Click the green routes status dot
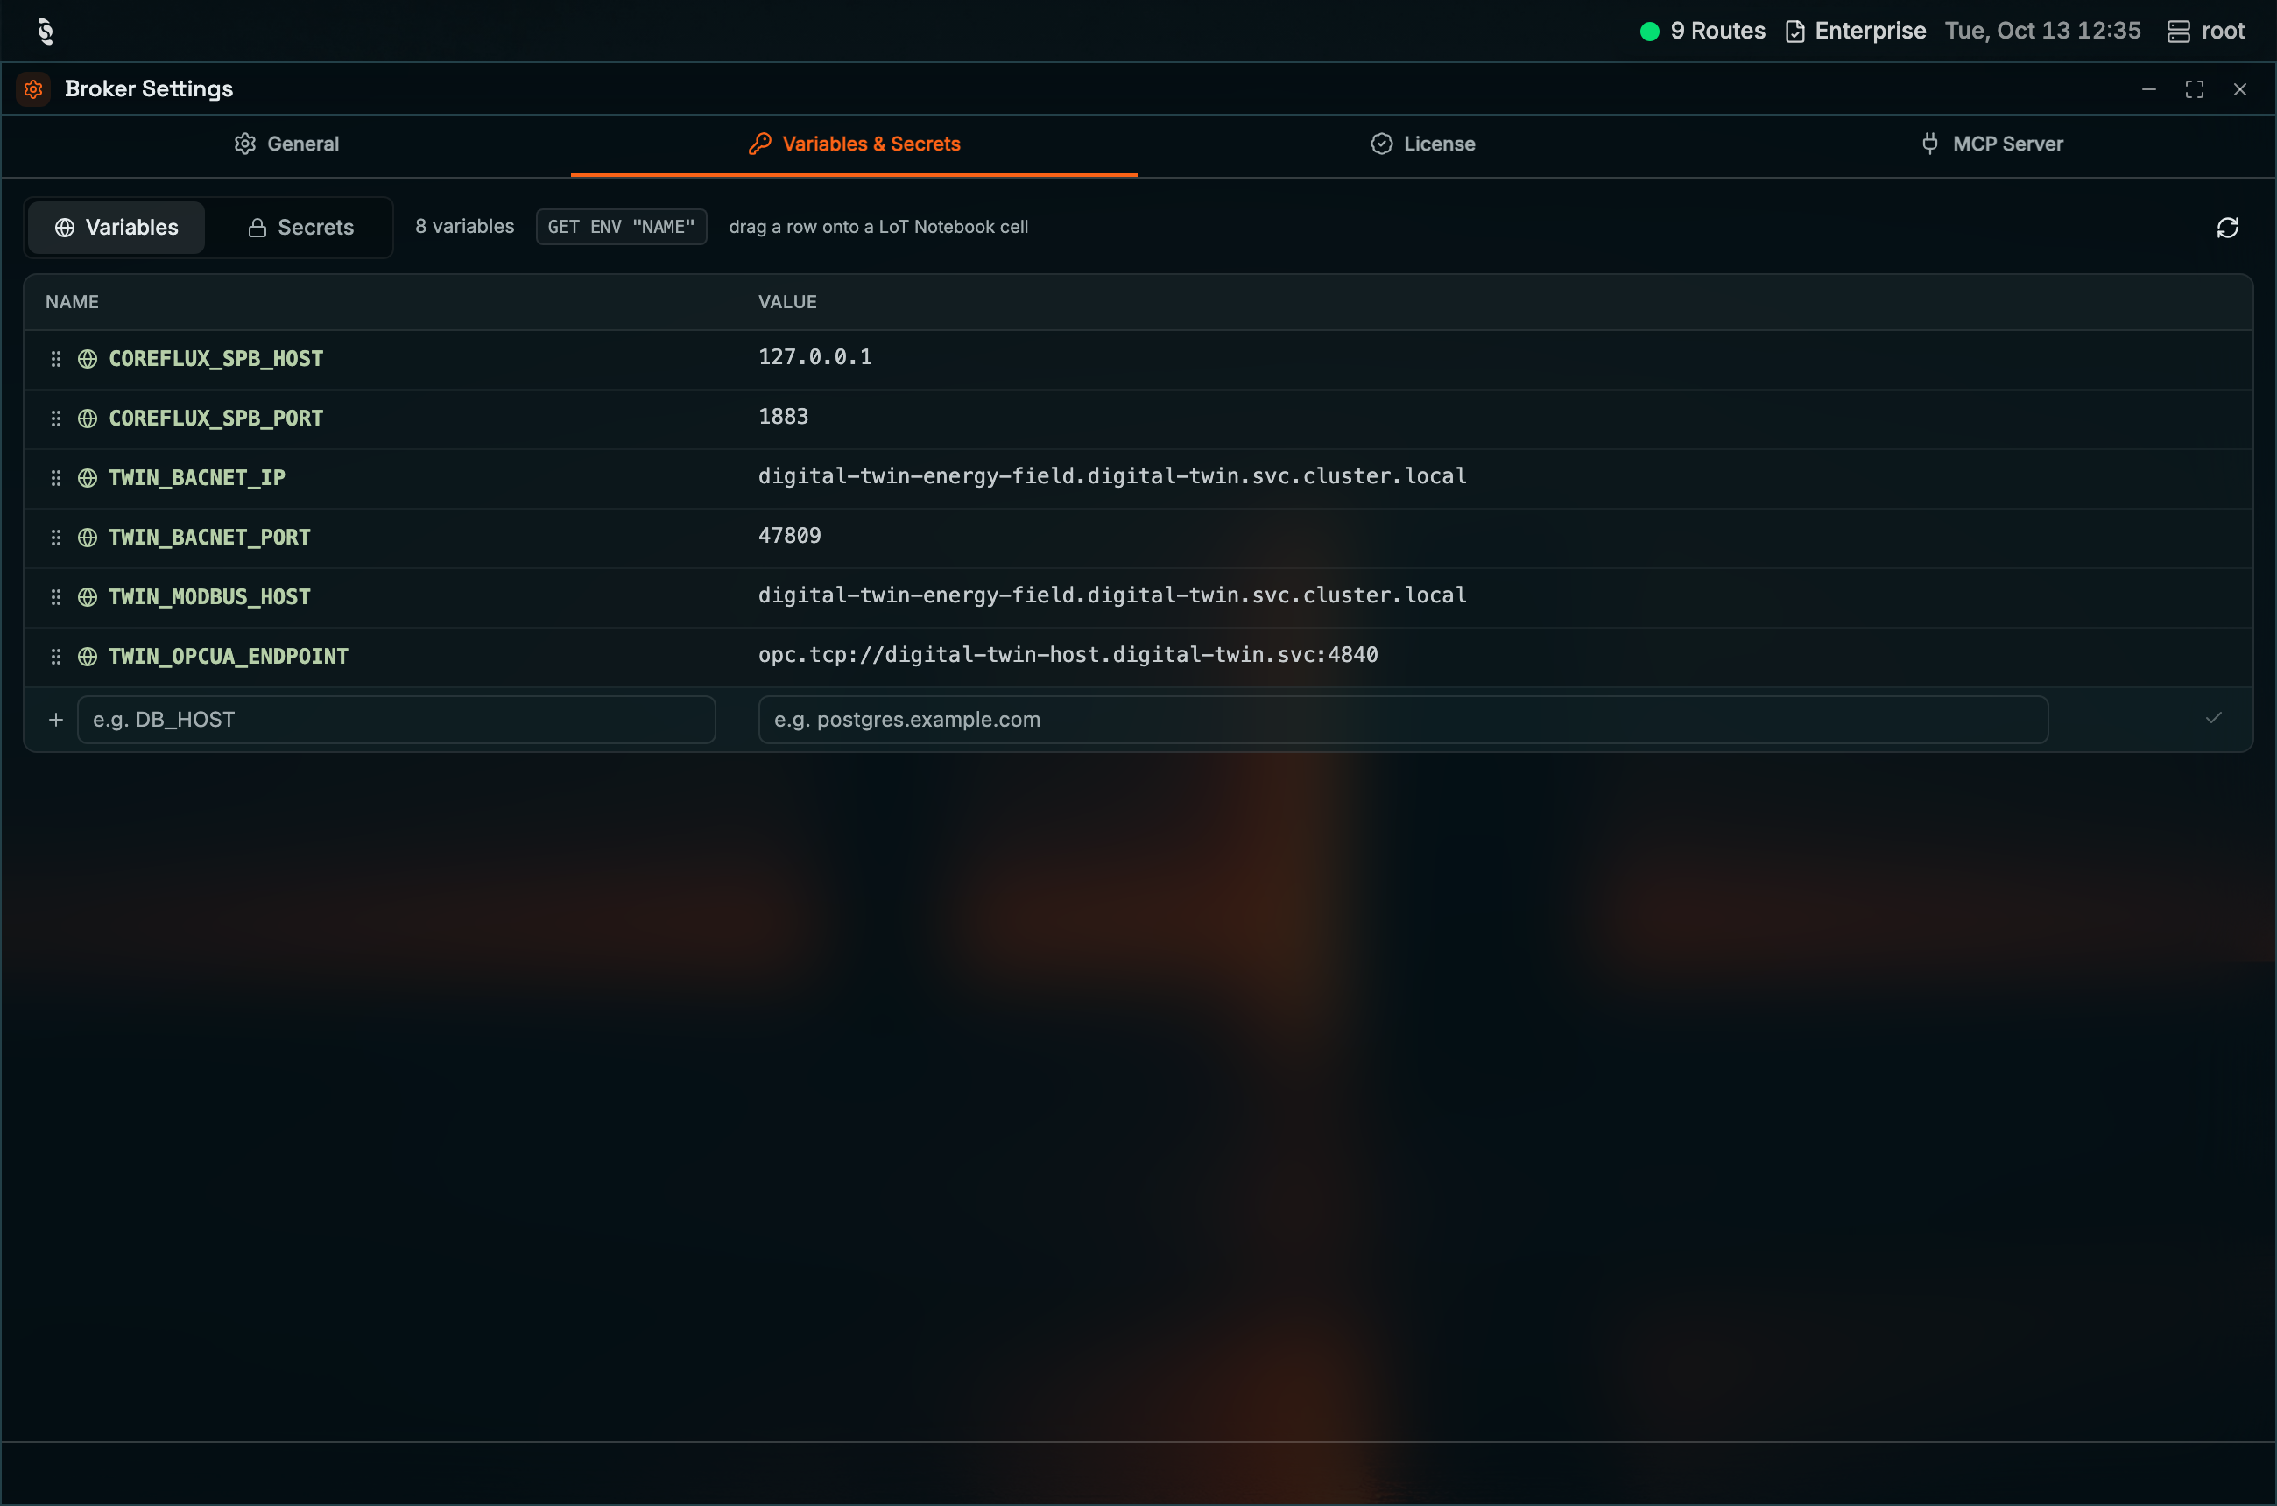 [1650, 32]
